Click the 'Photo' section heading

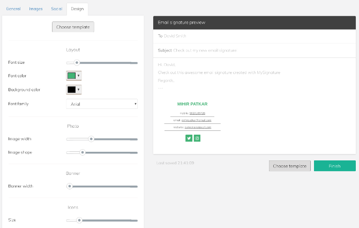73,126
